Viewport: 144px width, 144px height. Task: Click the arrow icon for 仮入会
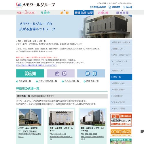click(x=124, y=7)
